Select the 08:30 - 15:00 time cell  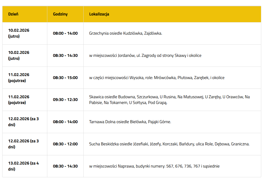pos(65,78)
